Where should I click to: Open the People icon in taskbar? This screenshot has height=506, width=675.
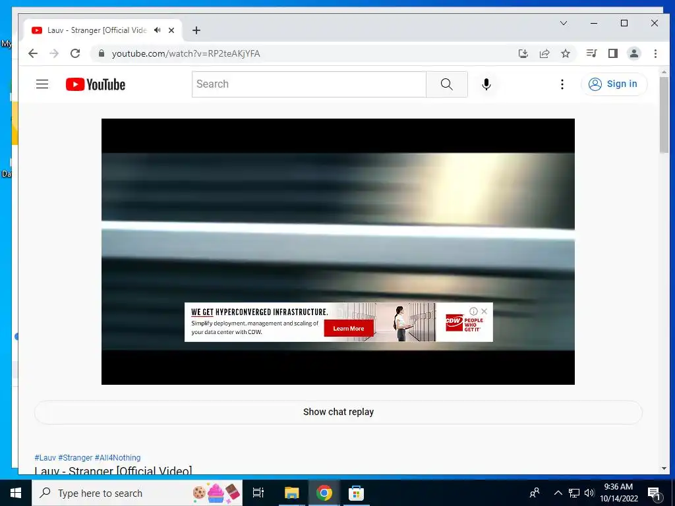(535, 493)
